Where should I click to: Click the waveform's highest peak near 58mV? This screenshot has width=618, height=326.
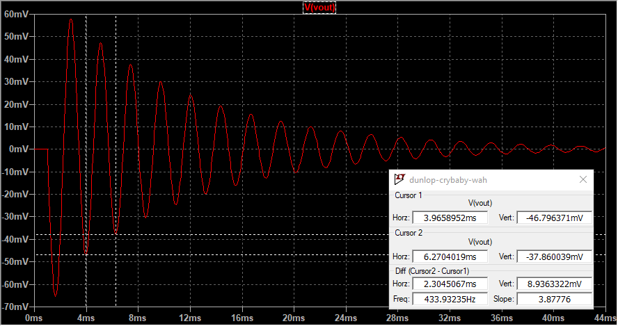pyautogui.click(x=70, y=19)
